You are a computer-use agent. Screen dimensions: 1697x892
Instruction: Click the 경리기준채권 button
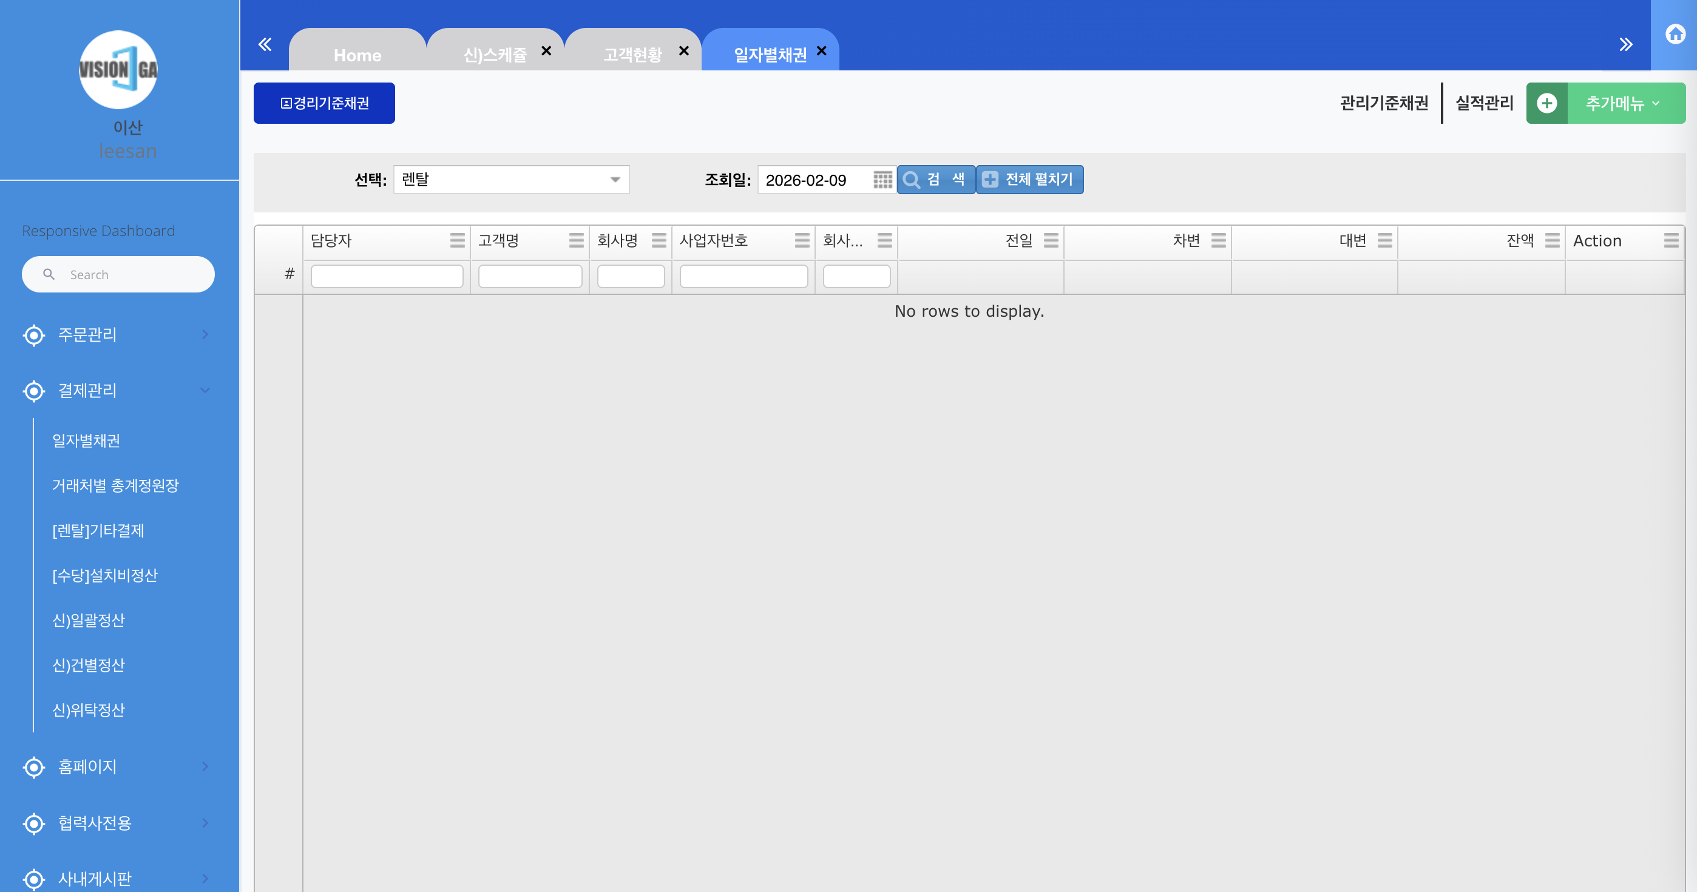coord(324,103)
